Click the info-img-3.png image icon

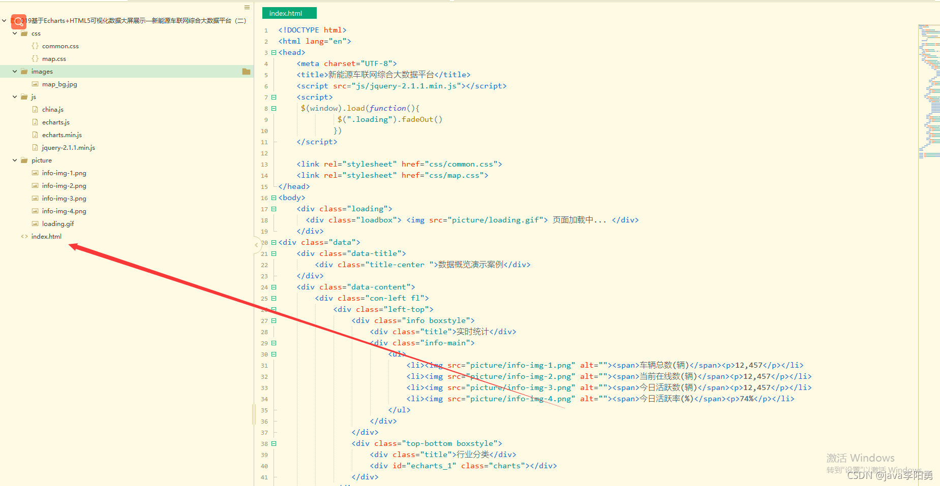(35, 199)
